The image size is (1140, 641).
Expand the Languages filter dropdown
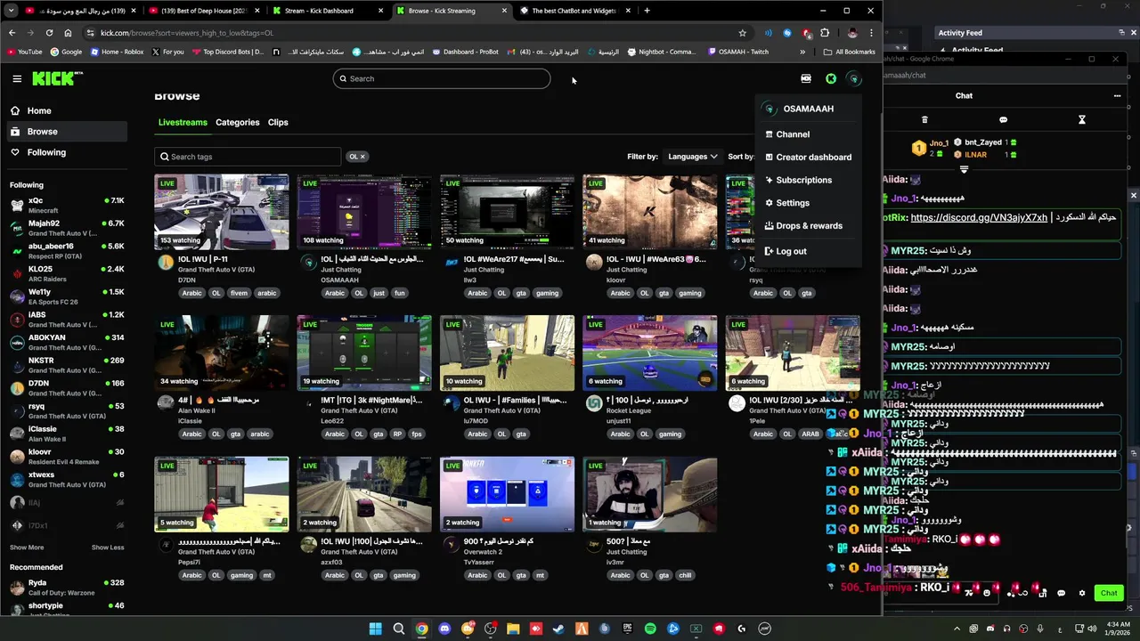click(692, 157)
